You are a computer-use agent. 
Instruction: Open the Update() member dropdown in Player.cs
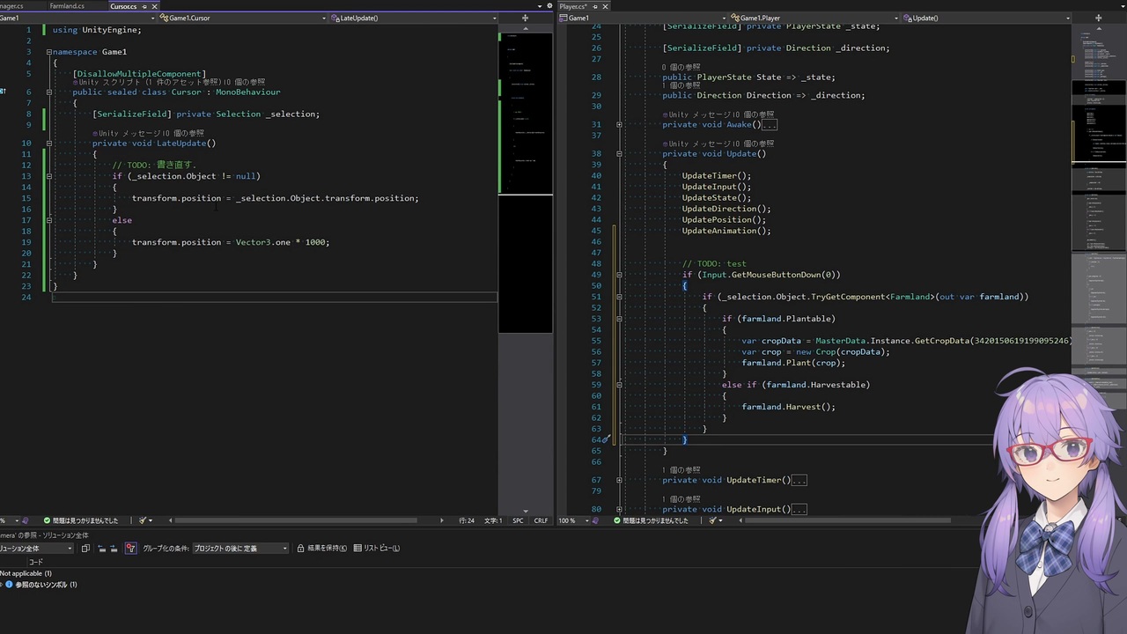(986, 18)
